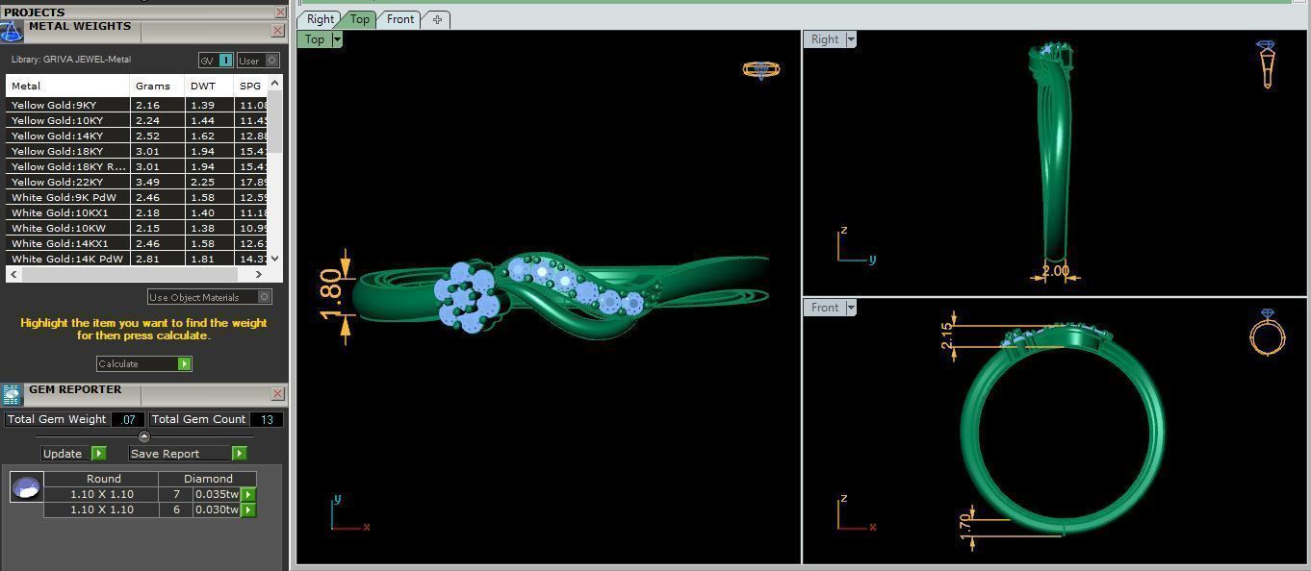Open the Top viewport dropdown menu
The width and height of the screenshot is (1311, 571).
(336, 39)
